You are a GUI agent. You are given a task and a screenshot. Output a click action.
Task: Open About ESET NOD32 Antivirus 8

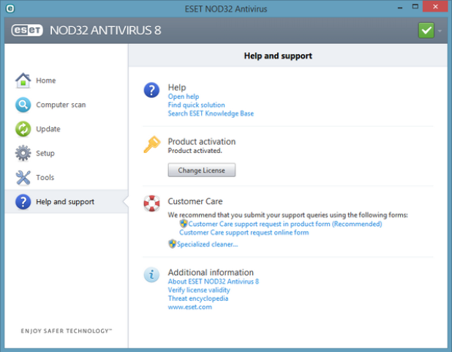(x=214, y=281)
